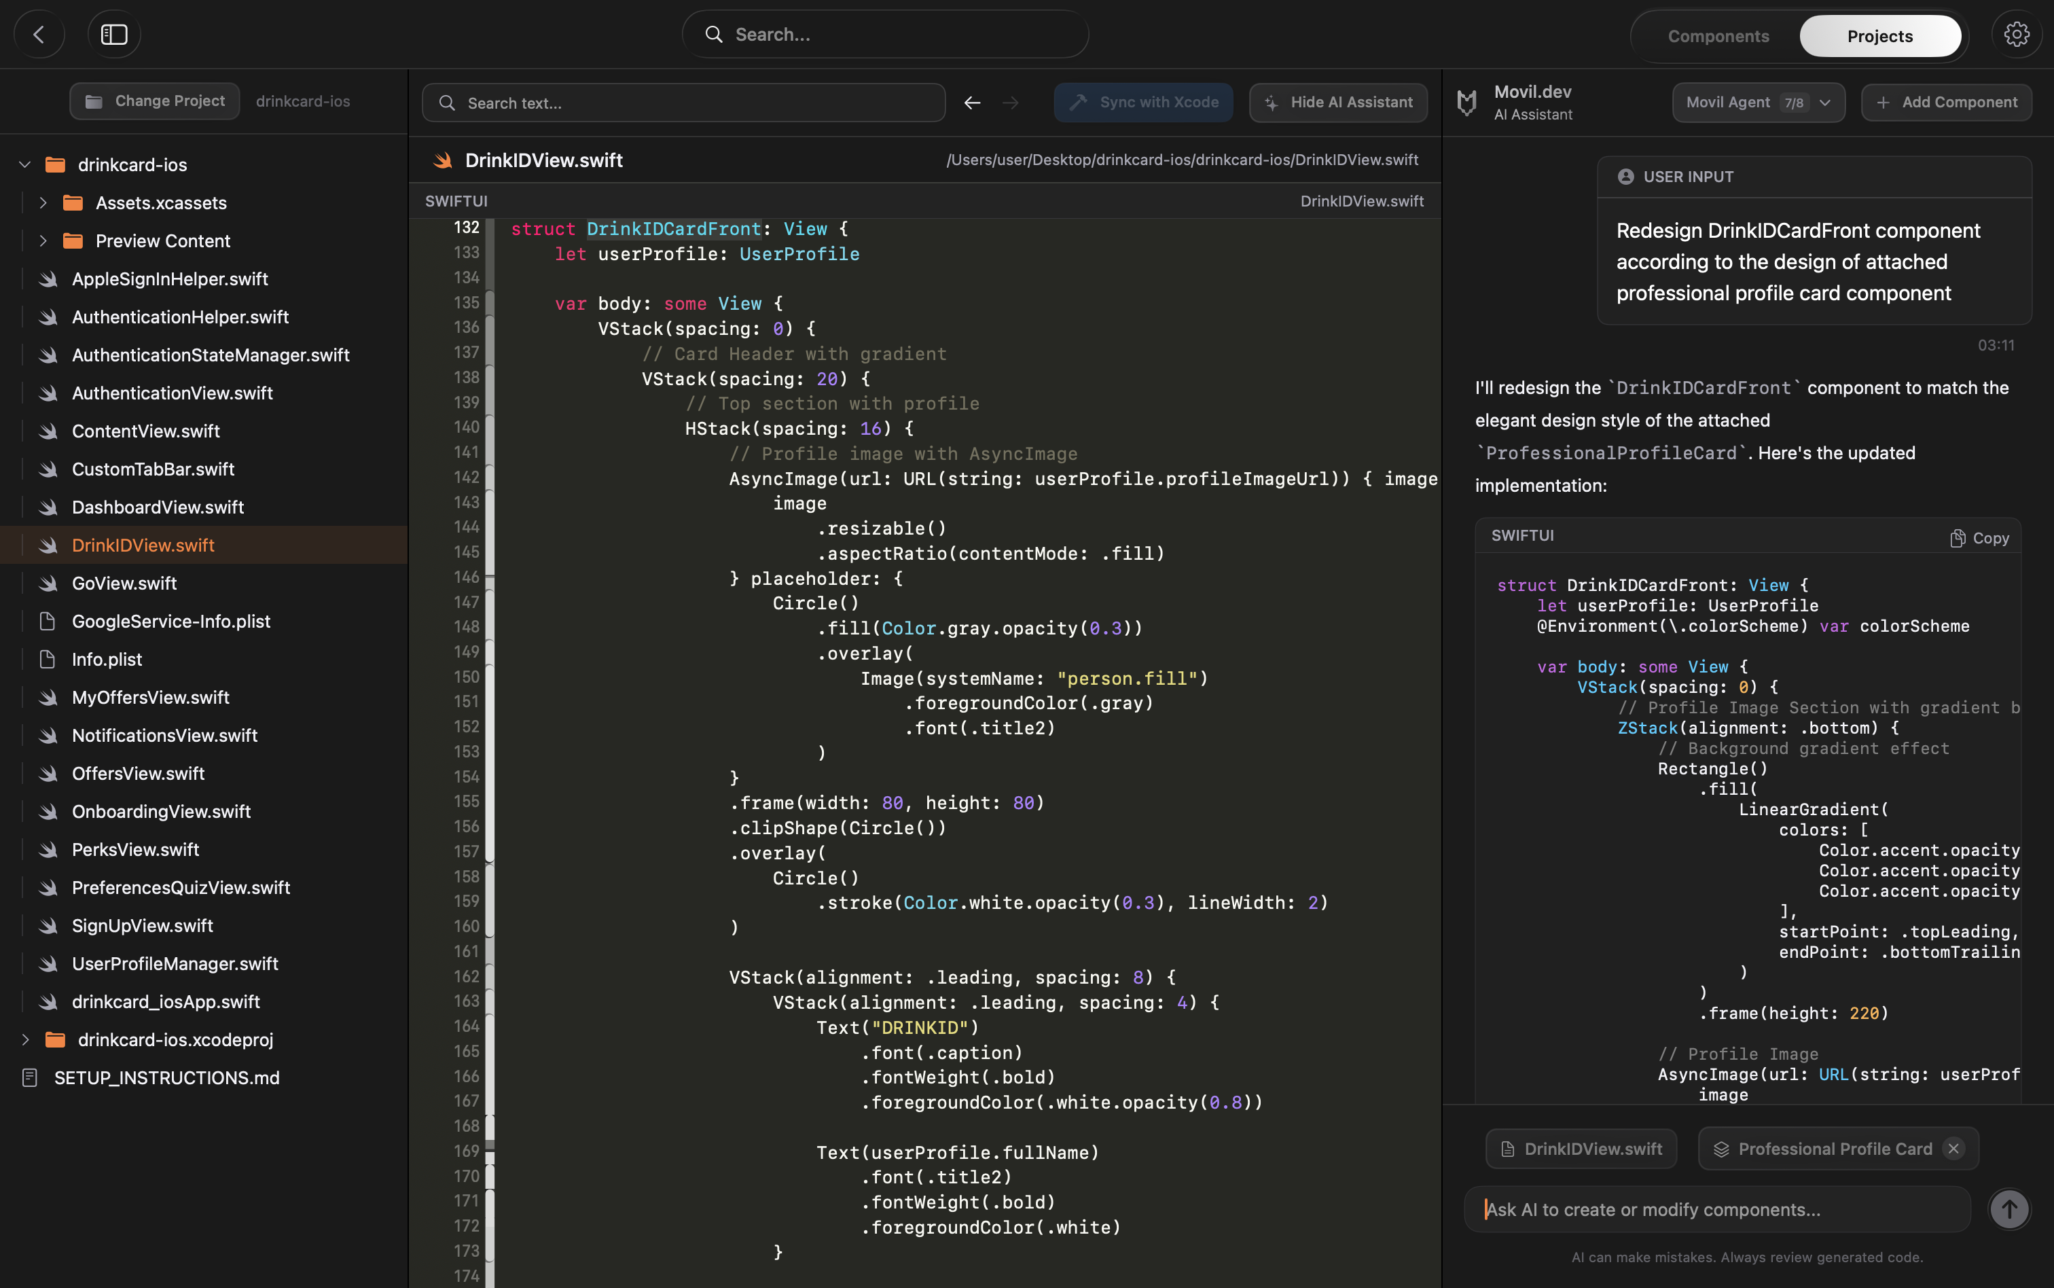Image resolution: width=2054 pixels, height=1288 pixels.
Task: Open the GoogleService-Info.plist file
Action: pos(170,621)
